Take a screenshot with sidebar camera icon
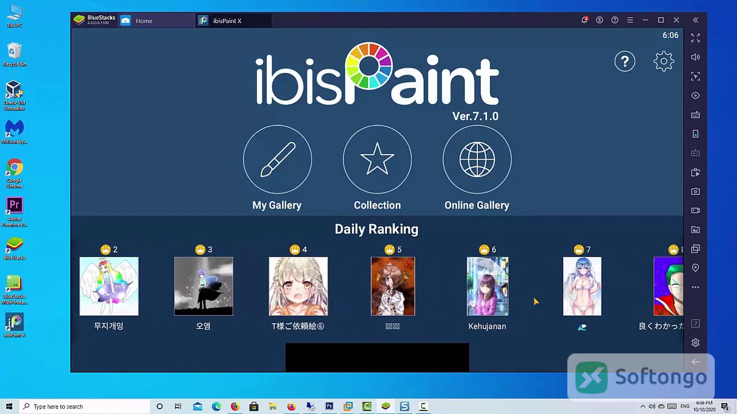 pyautogui.click(x=696, y=191)
